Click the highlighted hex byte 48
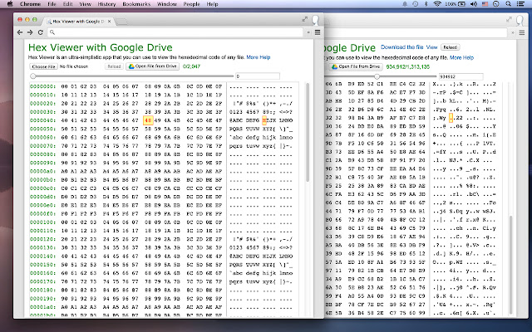Viewport: 532px width, 332px height. [x=148, y=120]
